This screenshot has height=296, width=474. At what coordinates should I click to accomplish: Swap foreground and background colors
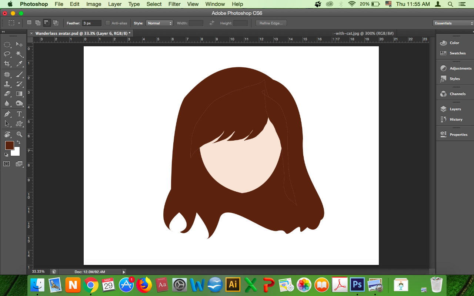pos(19,142)
